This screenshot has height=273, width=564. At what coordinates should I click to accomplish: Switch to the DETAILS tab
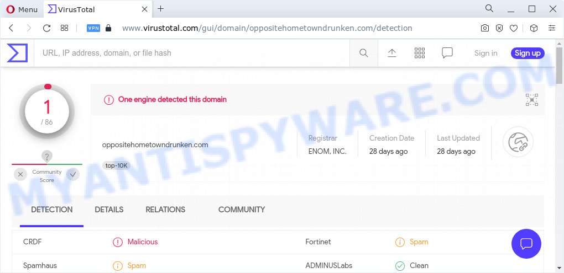109,210
